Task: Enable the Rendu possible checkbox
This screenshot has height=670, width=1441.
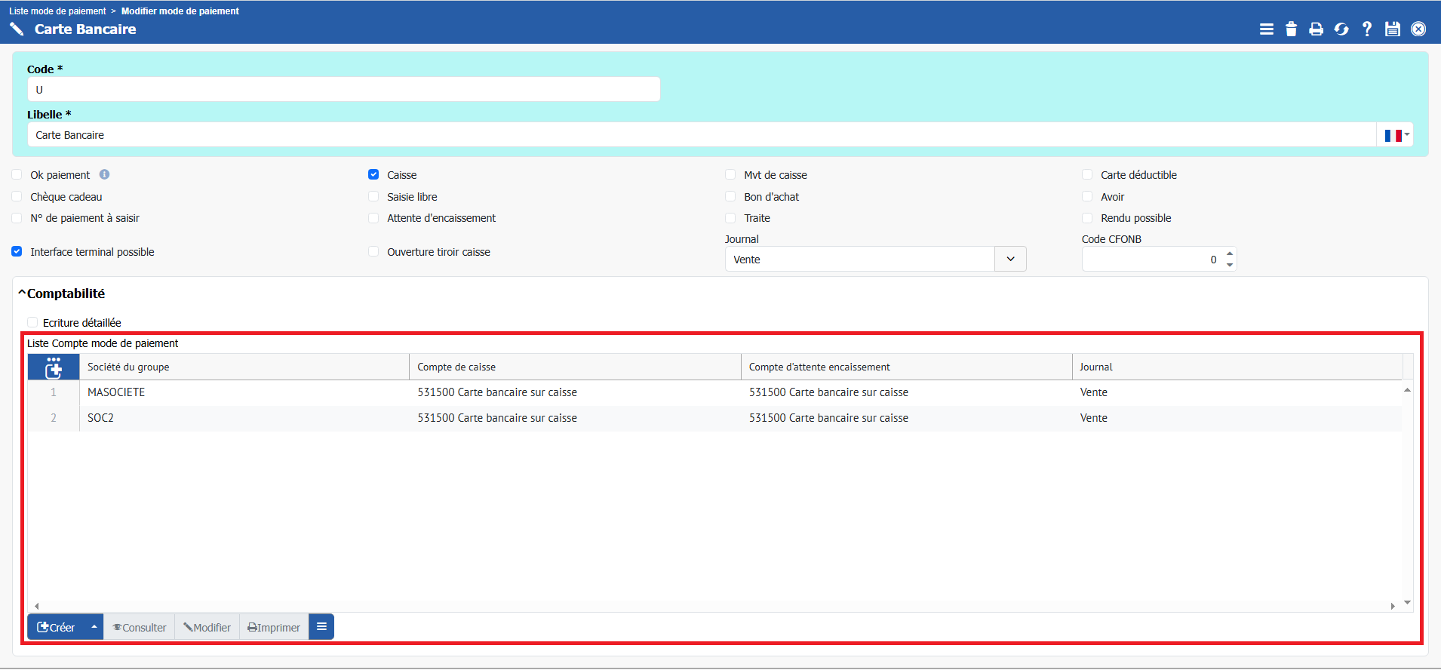Action: coord(1087,218)
